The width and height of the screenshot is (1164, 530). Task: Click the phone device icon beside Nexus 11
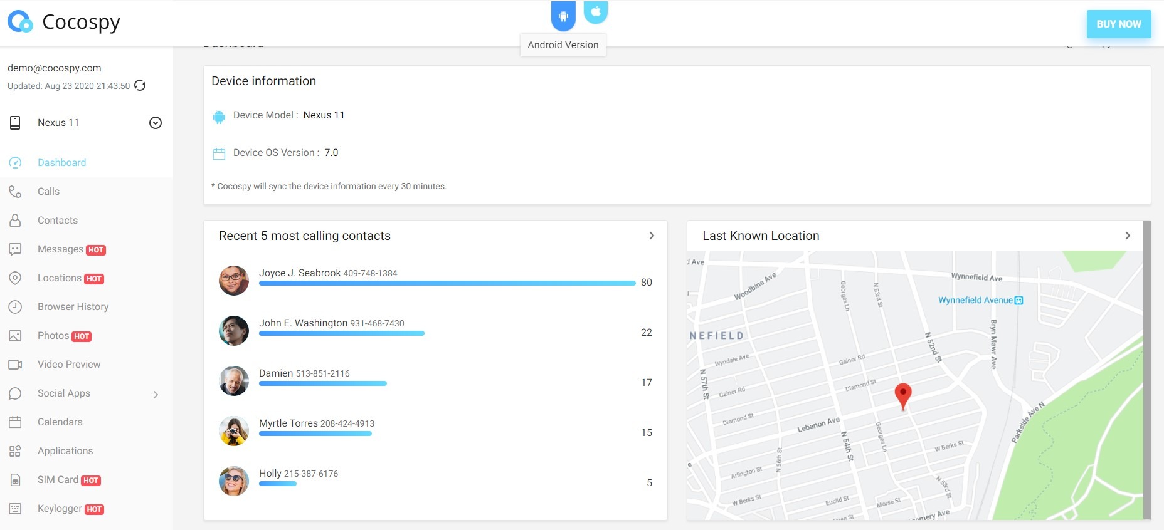click(15, 123)
